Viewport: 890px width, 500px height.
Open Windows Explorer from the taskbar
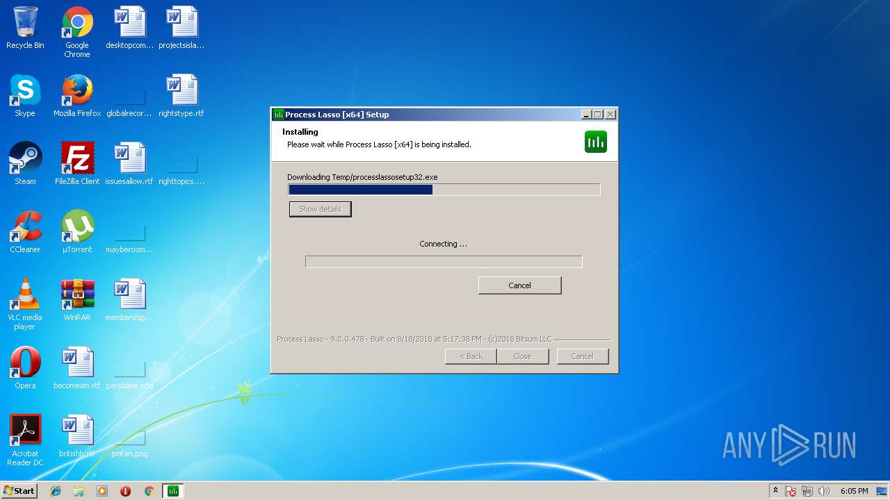79,491
